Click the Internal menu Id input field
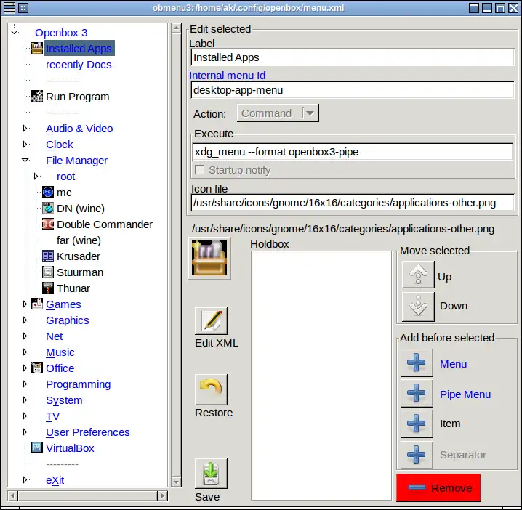 point(353,90)
